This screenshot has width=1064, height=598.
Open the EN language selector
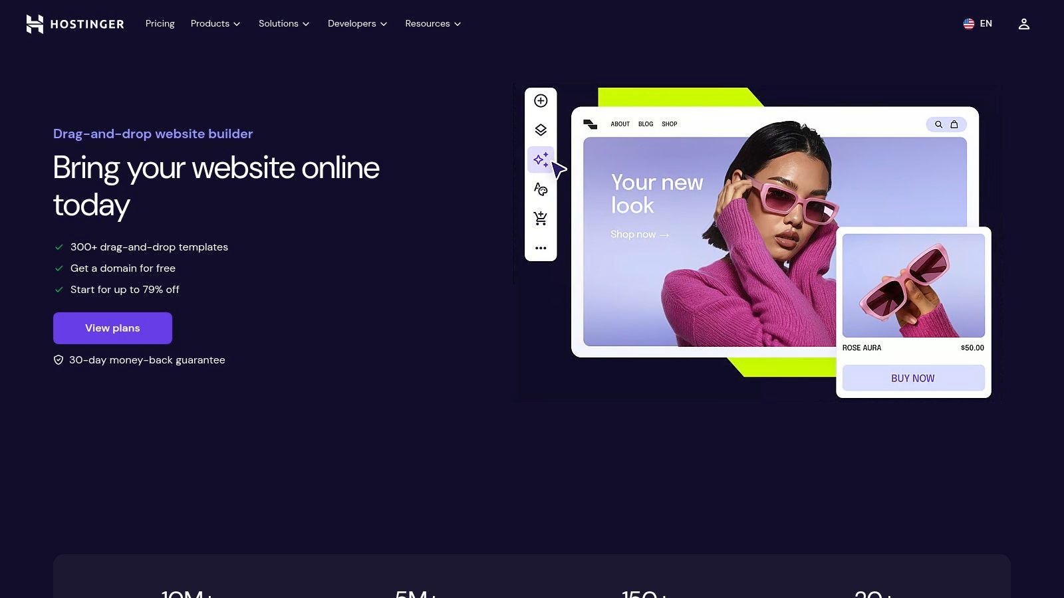click(978, 24)
